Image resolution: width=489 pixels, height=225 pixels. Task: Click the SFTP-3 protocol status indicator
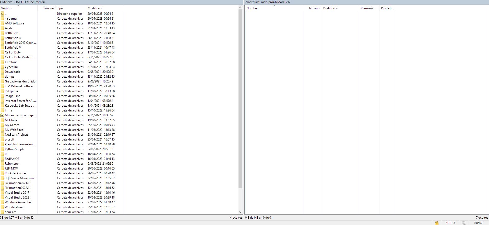coord(450,223)
